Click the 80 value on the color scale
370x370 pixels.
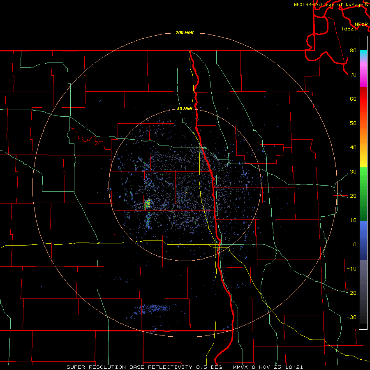(x=353, y=51)
